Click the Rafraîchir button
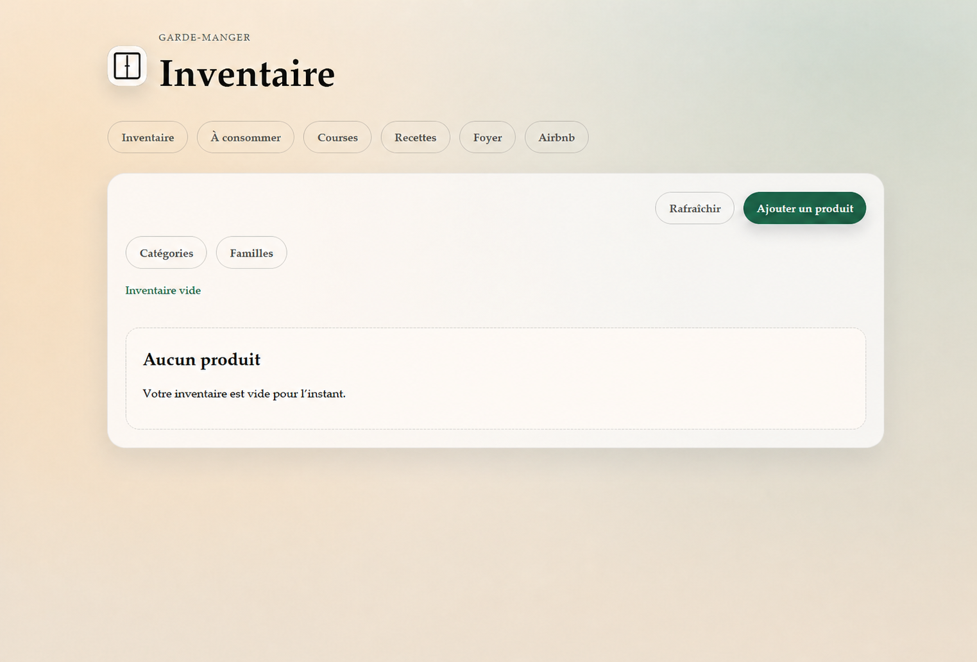The image size is (977, 662). pyautogui.click(x=695, y=208)
